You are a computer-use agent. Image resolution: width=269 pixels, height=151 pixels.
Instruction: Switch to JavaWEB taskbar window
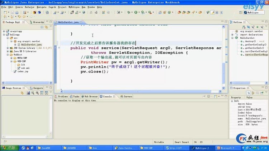pyautogui.click(x=48, y=148)
